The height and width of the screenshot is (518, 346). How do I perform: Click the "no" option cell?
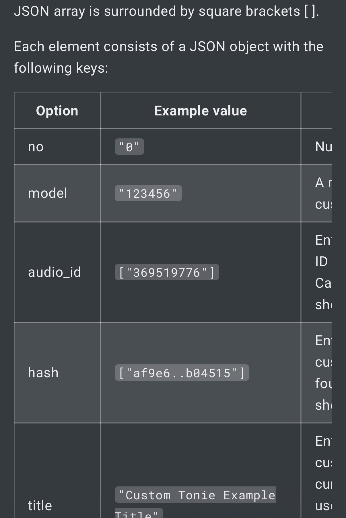[36, 147]
